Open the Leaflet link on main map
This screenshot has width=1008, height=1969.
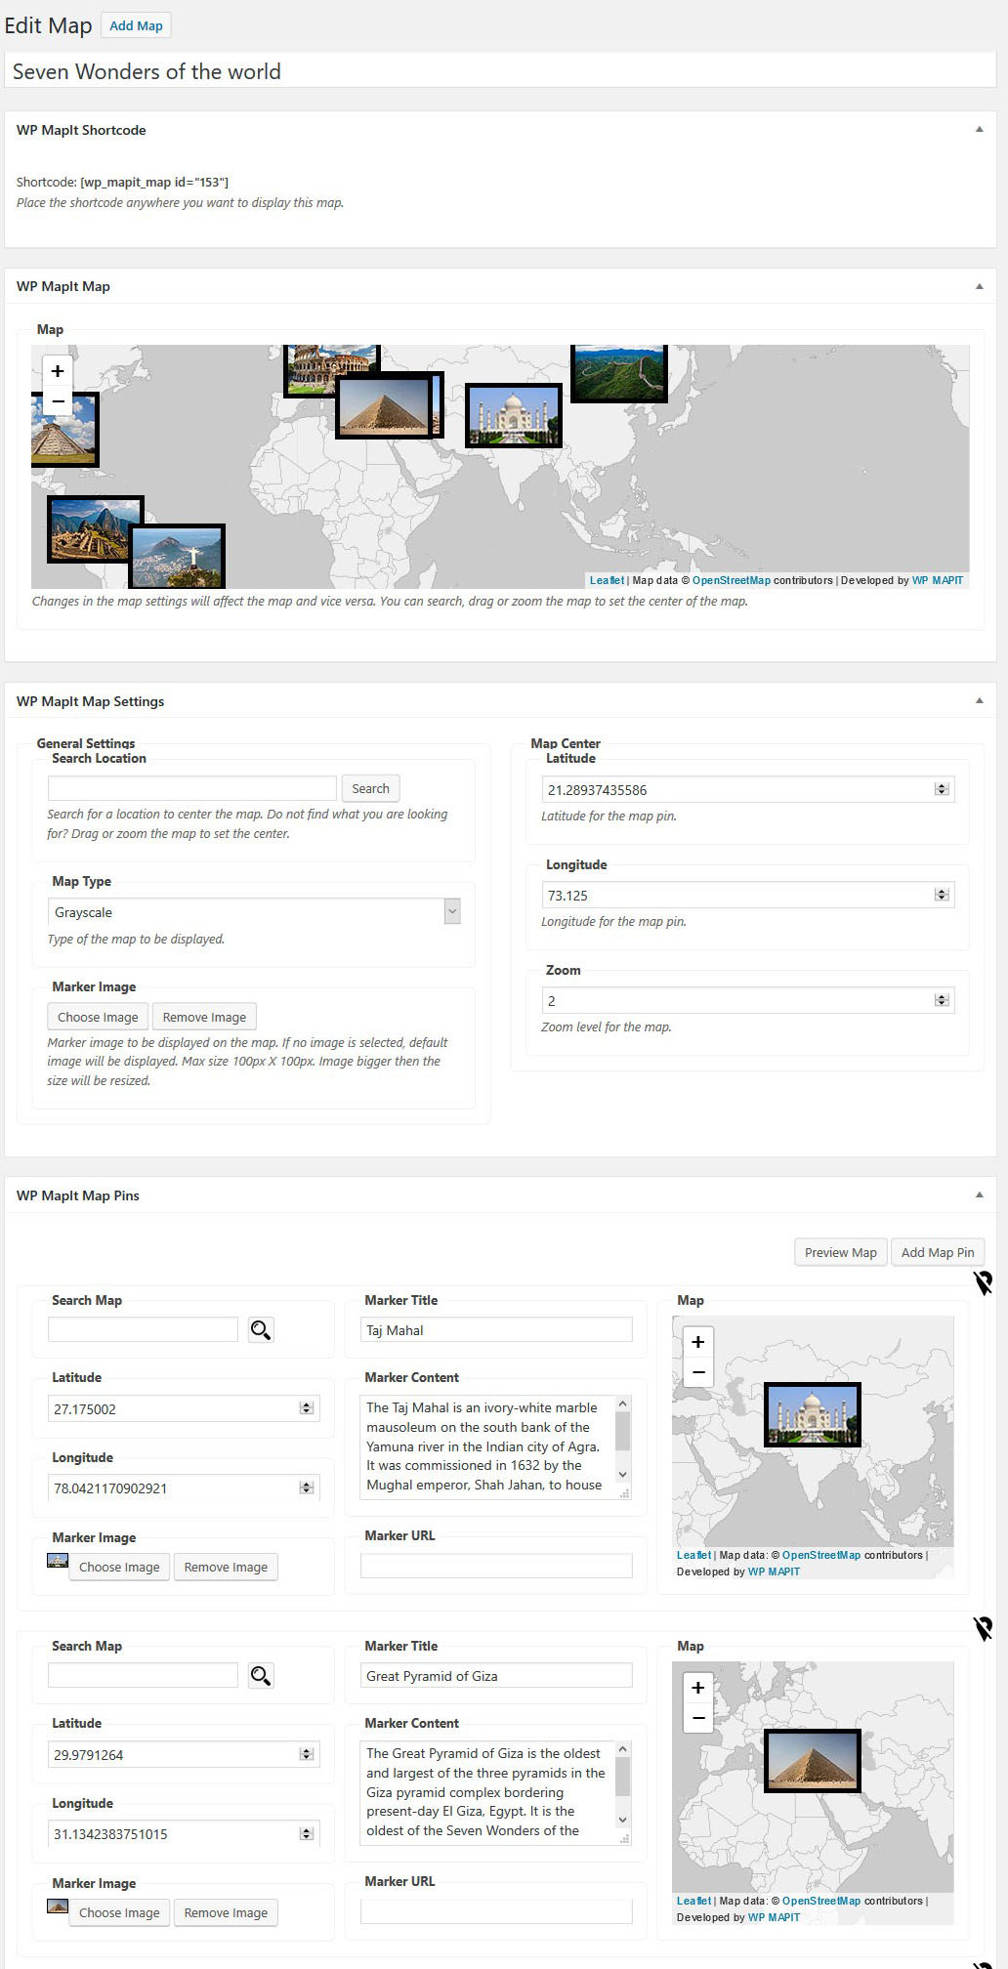coord(607,580)
